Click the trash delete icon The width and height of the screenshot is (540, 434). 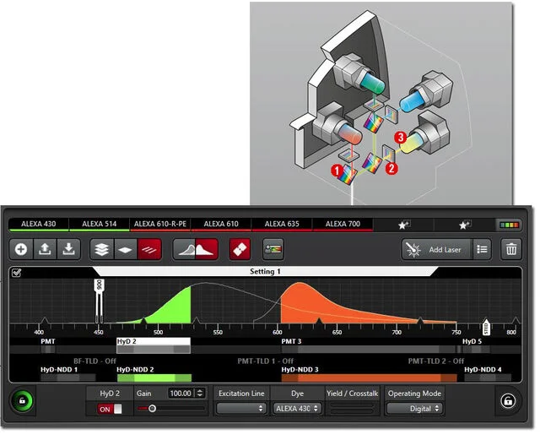point(511,249)
